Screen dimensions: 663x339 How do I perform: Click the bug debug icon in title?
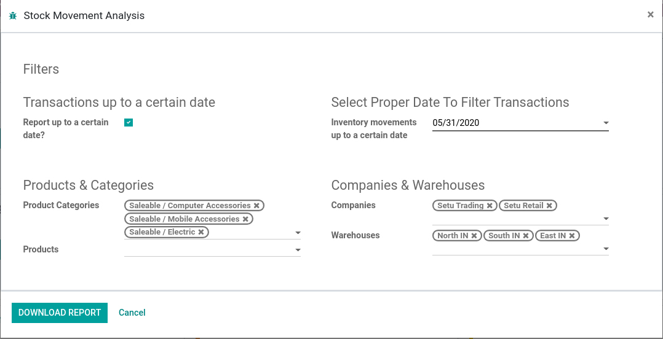tap(13, 16)
